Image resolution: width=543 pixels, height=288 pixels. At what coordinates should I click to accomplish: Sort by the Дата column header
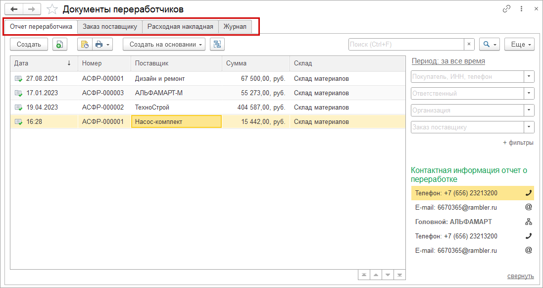44,63
